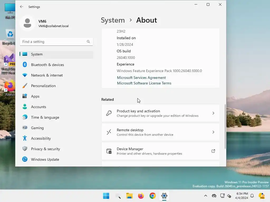Launch File Explorer from taskbar
270x202 pixels.
tap(129, 196)
